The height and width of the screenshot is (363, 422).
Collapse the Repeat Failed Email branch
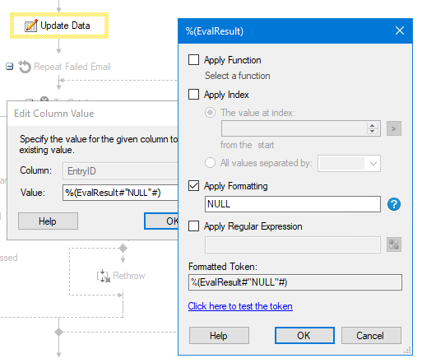(x=10, y=67)
